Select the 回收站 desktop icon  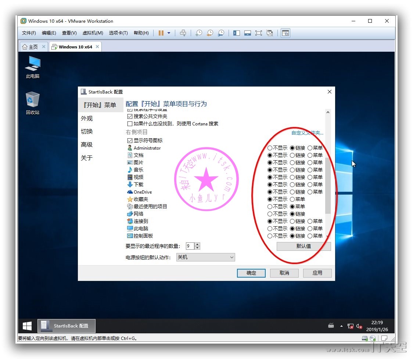[33, 103]
